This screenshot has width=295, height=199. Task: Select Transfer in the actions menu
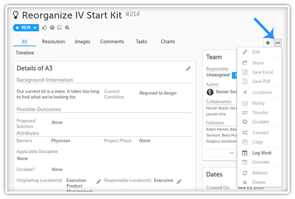(x=259, y=112)
